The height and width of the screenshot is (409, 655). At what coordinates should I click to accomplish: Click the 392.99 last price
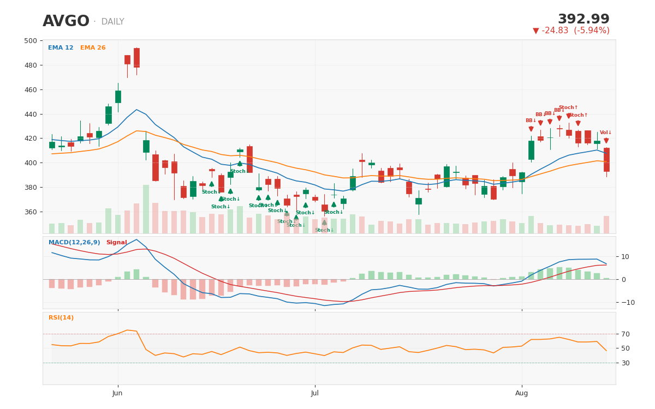pos(583,20)
